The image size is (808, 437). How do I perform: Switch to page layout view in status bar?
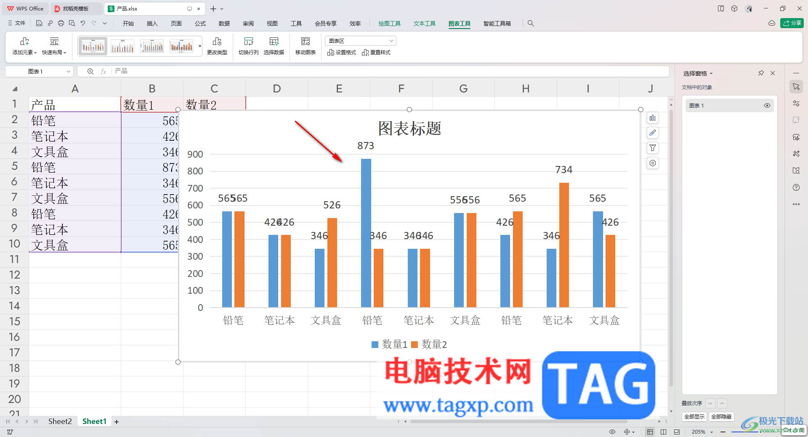pyautogui.click(x=663, y=432)
